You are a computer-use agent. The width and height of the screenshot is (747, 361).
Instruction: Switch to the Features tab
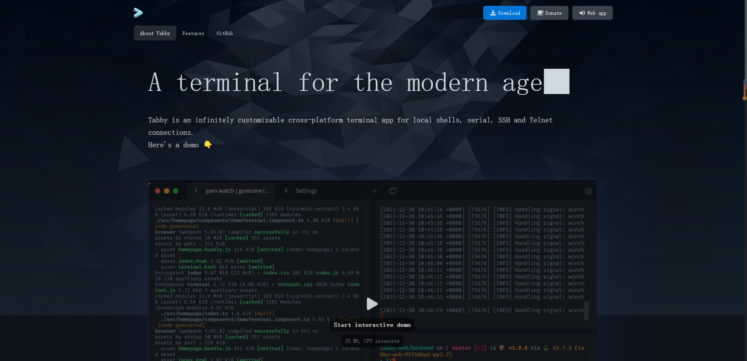[x=193, y=33]
